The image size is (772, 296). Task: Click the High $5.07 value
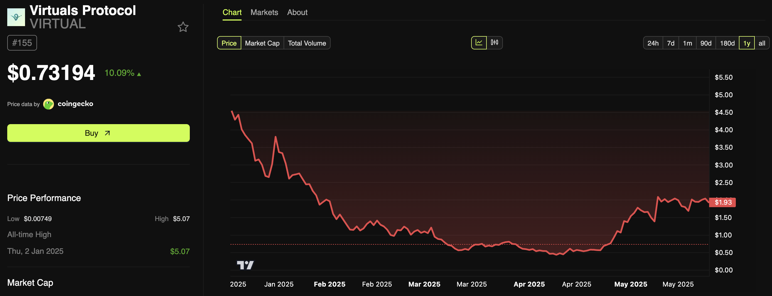click(181, 219)
